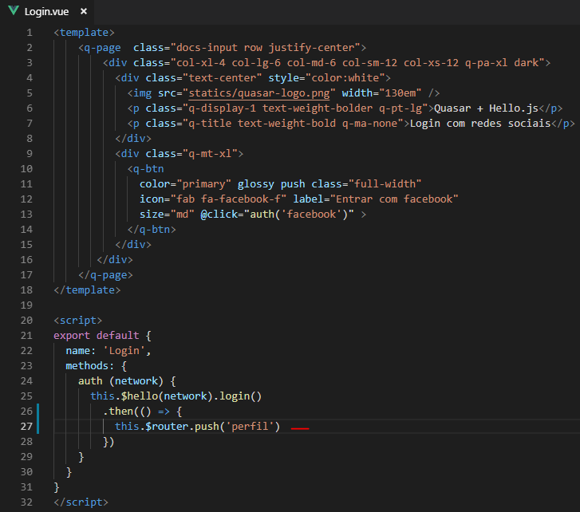Click the Vue icon on the Login.vue tab

(14, 11)
